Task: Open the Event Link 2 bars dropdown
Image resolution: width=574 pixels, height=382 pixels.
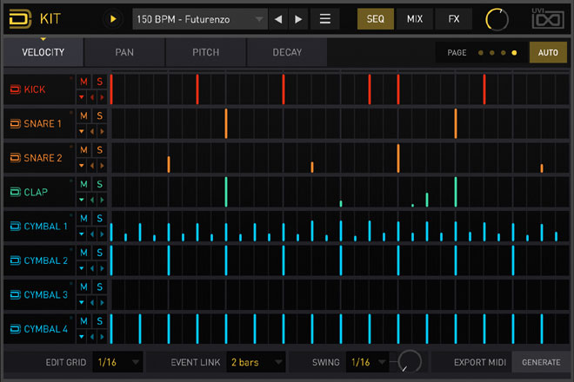Action: (x=255, y=361)
